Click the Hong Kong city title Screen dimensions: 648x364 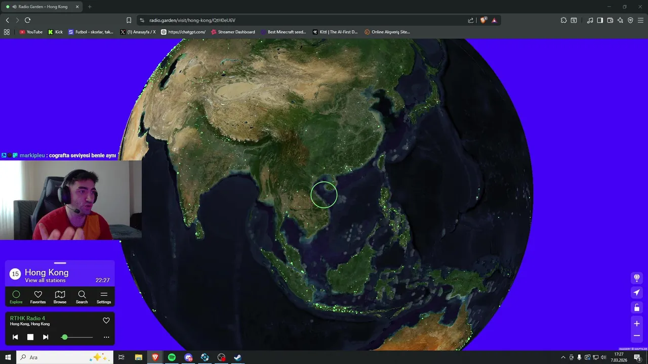point(47,272)
